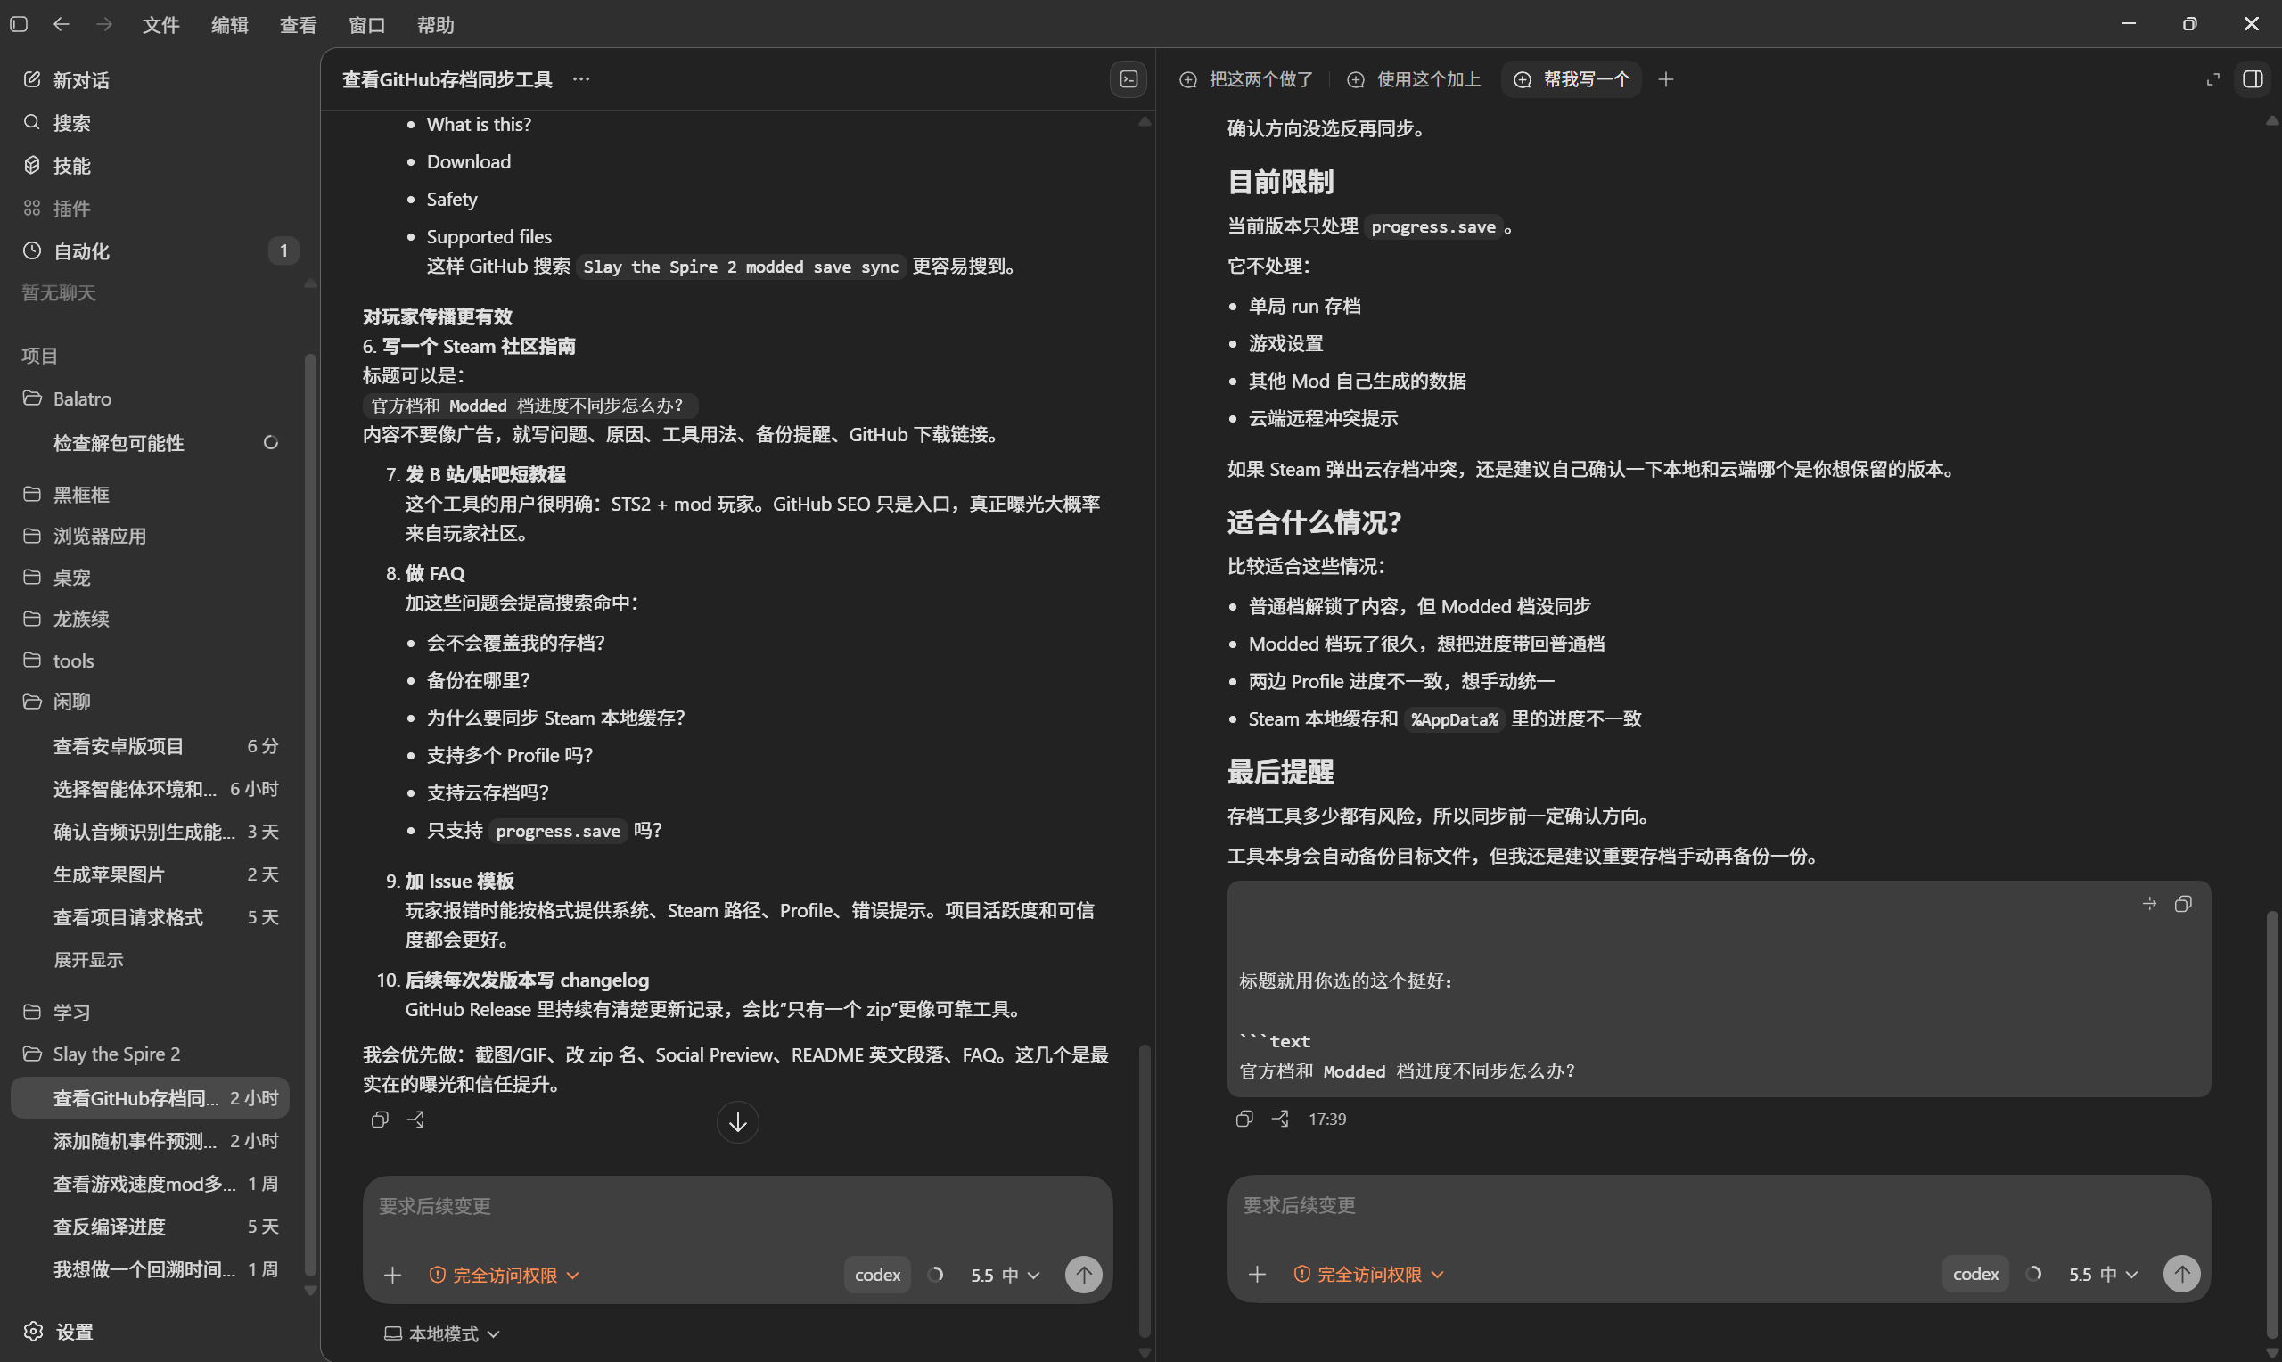Switch to the 使用这个加上 tab
The height and width of the screenshot is (1362, 2282).
pyautogui.click(x=1414, y=80)
